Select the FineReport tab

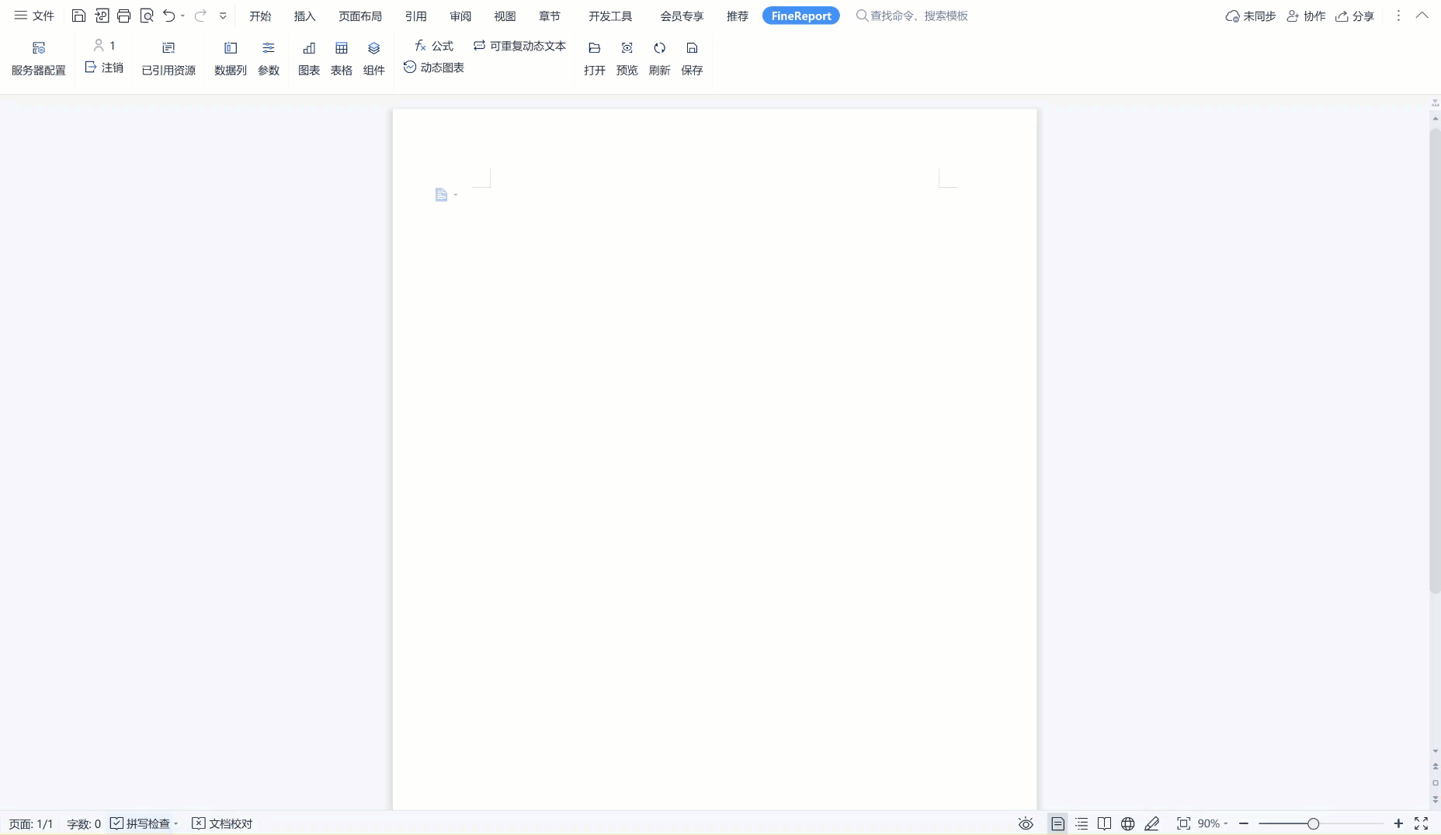click(x=801, y=16)
